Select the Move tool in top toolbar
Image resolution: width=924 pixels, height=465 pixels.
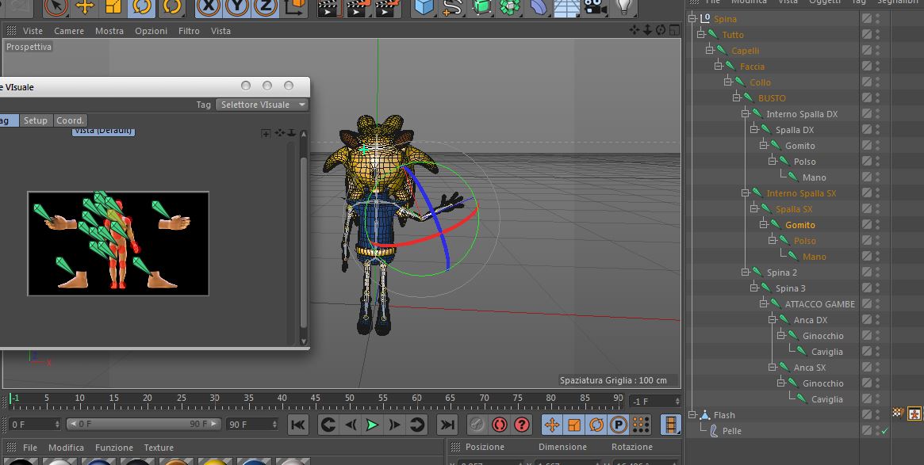tap(85, 7)
